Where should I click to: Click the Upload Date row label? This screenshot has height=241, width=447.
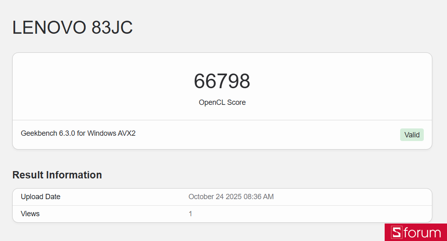pyautogui.click(x=40, y=197)
